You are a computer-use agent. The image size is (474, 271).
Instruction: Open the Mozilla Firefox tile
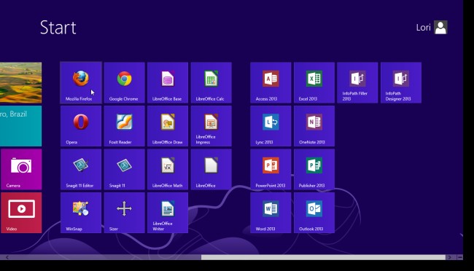point(81,83)
